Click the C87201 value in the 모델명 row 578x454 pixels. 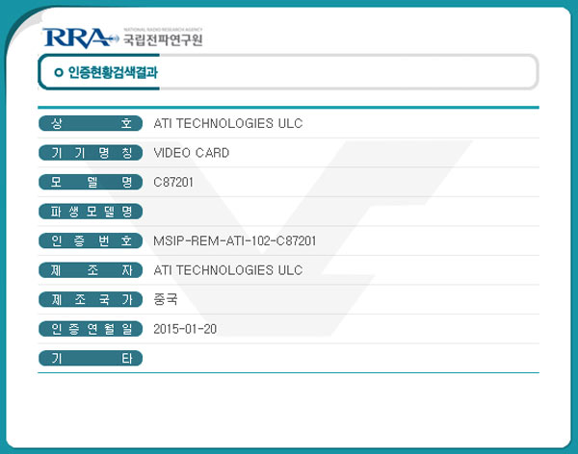(173, 182)
